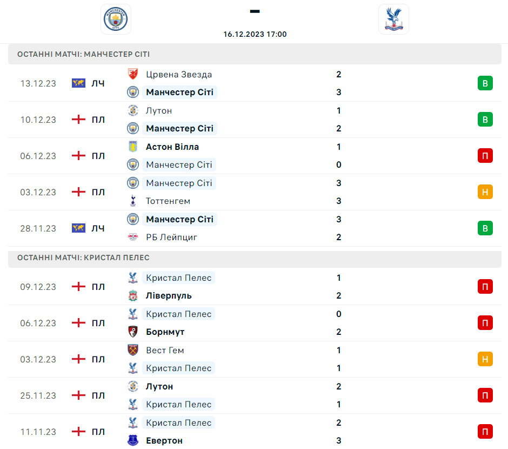Click the Ліверпуль club badge

(x=133, y=295)
